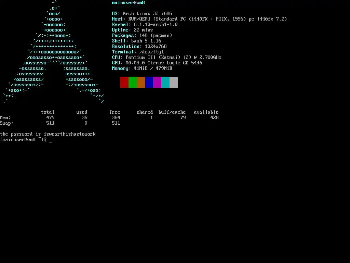Click the GPU Cirrus Logic GD 5446 line
The height and width of the screenshot is (263, 350).
(157, 63)
